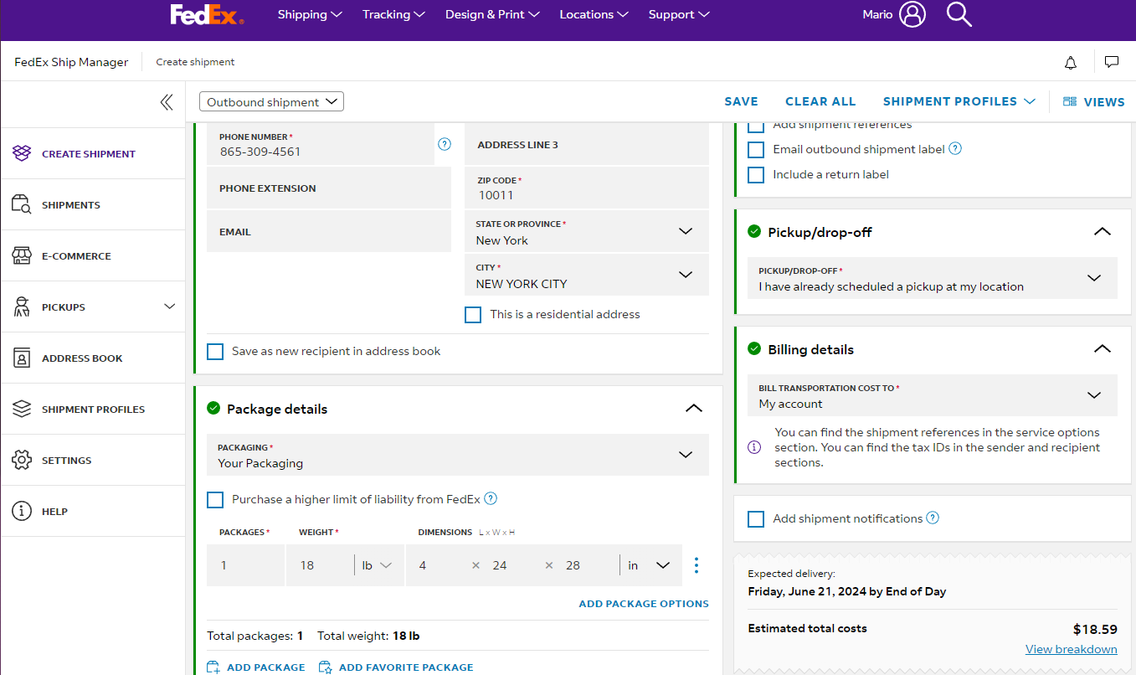
Task: Click the Shipments sidebar icon
Action: 22,204
